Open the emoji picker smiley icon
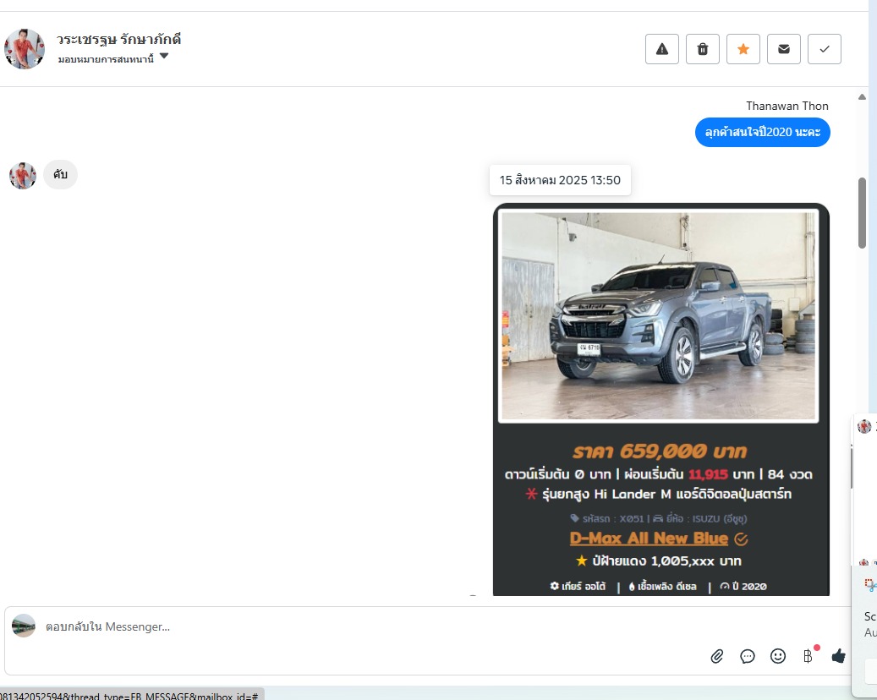877x700 pixels. (x=778, y=656)
